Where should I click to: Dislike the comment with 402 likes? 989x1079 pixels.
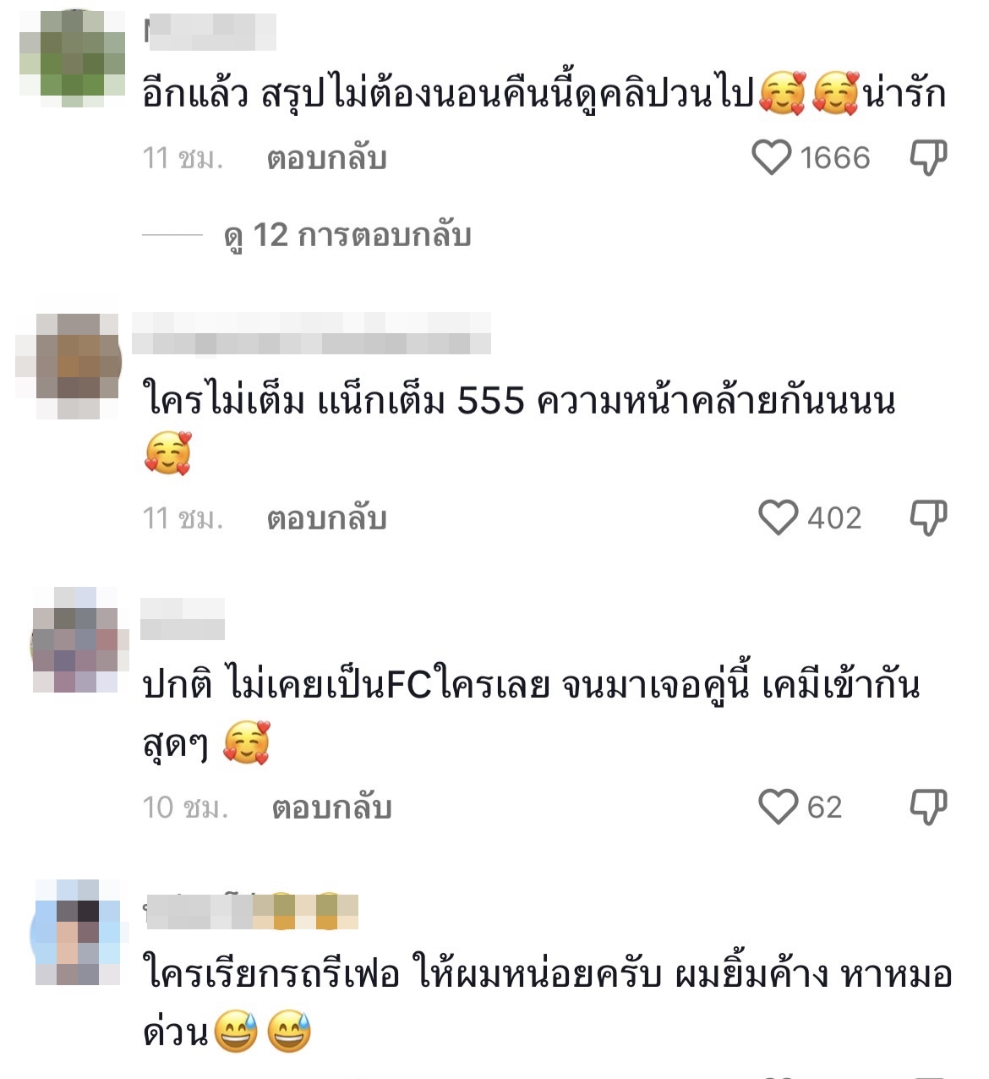point(928,518)
